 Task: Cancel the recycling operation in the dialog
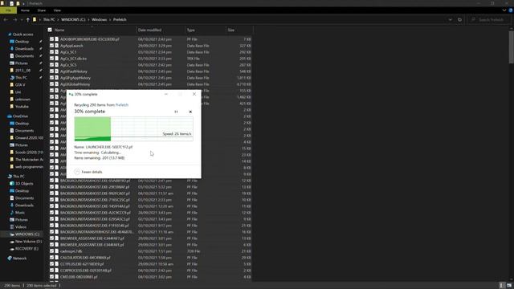(x=190, y=112)
